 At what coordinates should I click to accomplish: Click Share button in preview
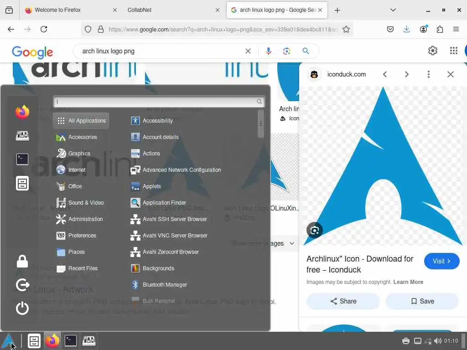click(343, 301)
